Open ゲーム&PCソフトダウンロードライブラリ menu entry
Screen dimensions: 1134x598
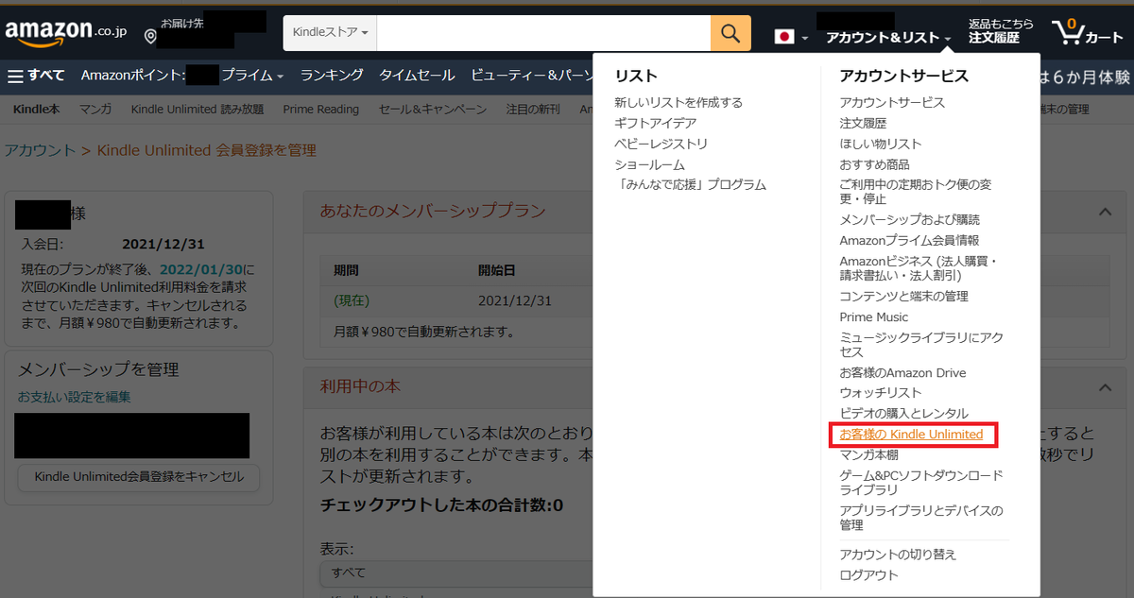pos(921,483)
